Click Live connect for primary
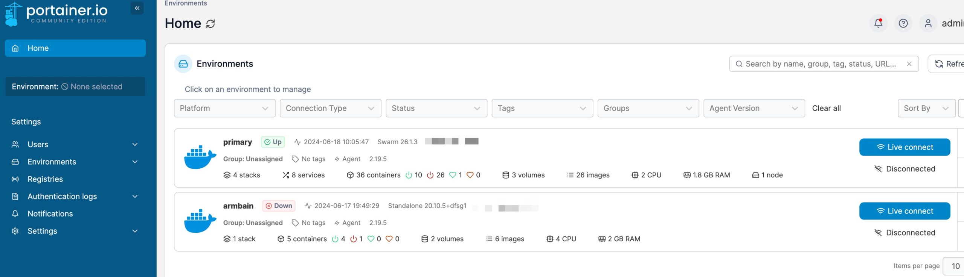Image resolution: width=964 pixels, height=277 pixels. click(x=905, y=147)
